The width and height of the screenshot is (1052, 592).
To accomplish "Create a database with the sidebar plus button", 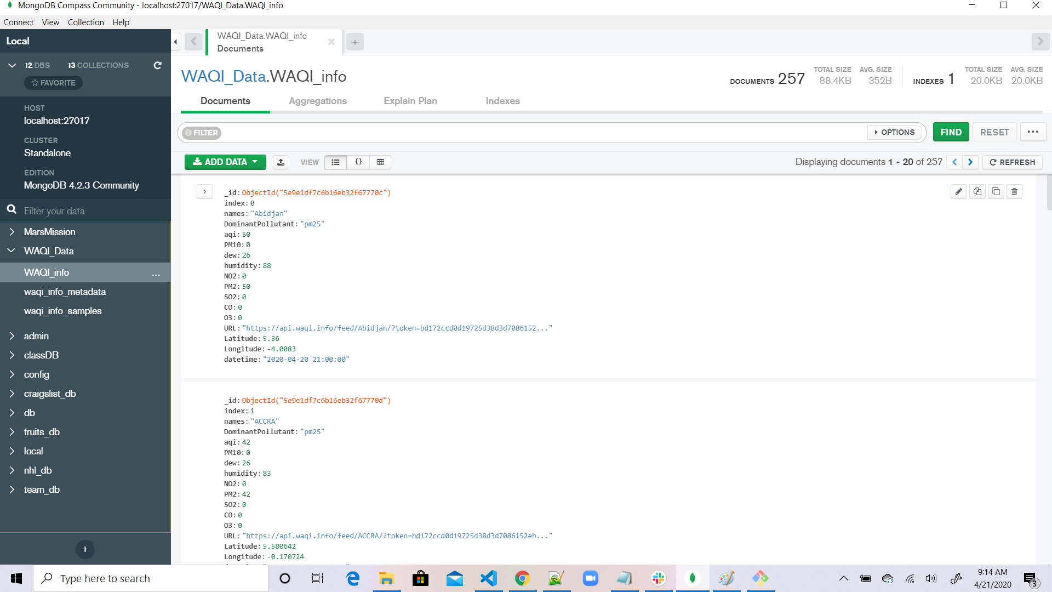I will pyautogui.click(x=85, y=549).
